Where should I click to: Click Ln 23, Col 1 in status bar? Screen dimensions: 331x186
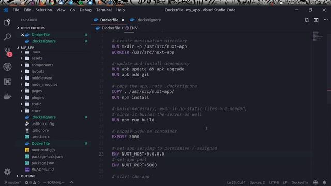point(236,182)
